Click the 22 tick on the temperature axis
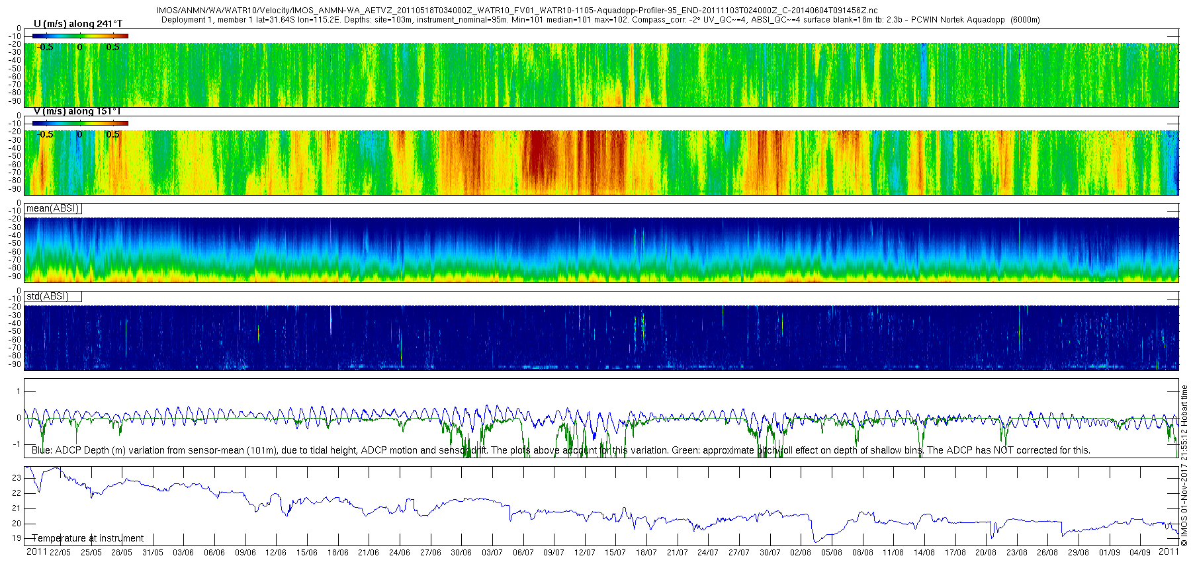 17,493
